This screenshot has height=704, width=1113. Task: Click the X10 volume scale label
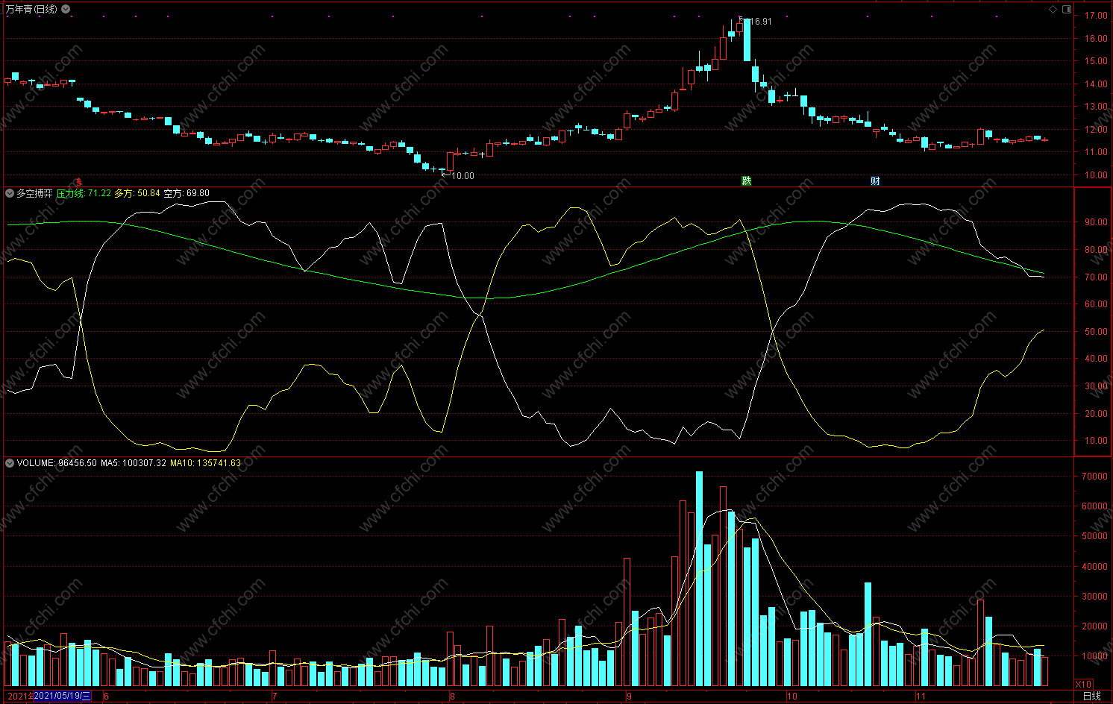[1084, 684]
